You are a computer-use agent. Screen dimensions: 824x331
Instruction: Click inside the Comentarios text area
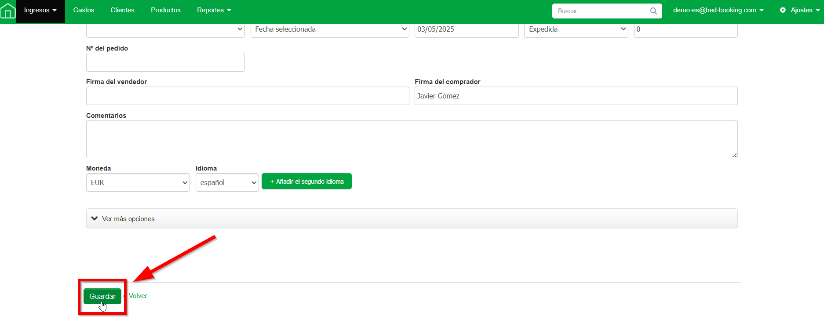(x=412, y=139)
